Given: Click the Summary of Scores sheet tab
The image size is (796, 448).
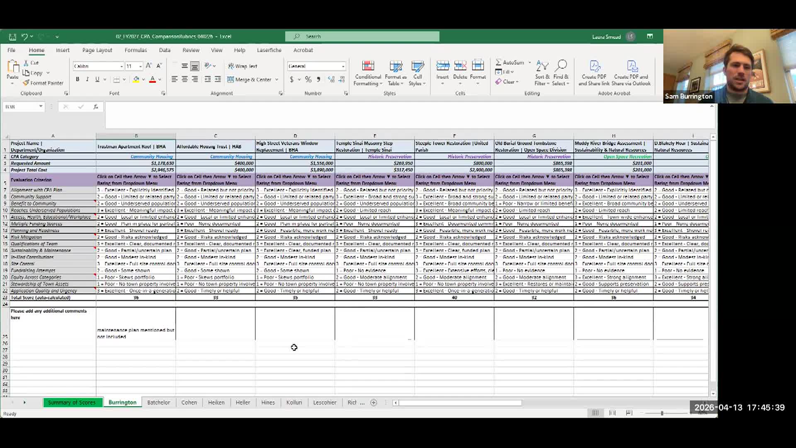Looking at the screenshot, I should pos(72,402).
